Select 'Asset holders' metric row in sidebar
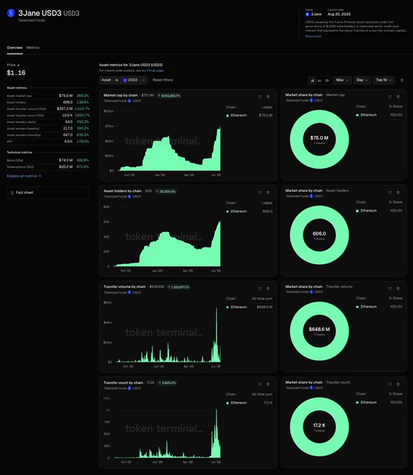Screen dimensions: 413x475 (48, 103)
